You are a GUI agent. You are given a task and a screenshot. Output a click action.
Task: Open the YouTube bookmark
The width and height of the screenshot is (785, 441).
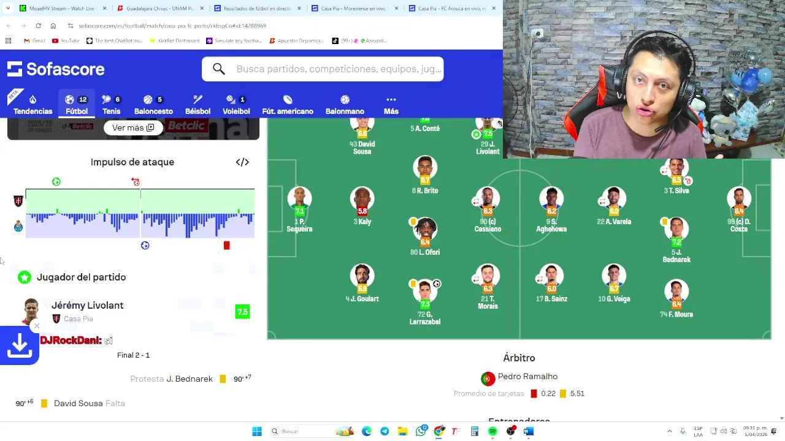coord(66,40)
